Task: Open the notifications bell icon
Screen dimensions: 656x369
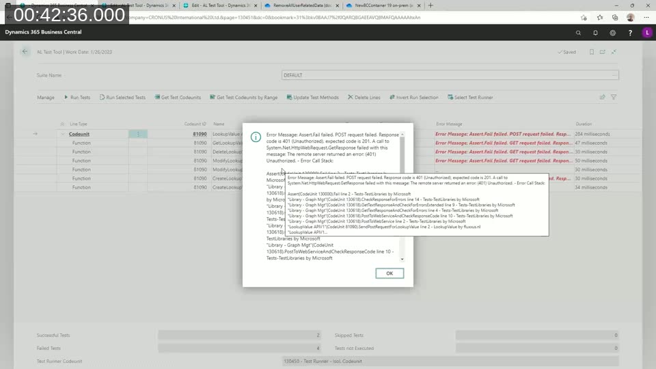Action: (x=595, y=33)
